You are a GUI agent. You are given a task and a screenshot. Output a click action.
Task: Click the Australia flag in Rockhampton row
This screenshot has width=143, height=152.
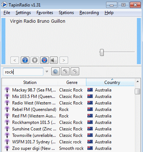[x=90, y=122]
